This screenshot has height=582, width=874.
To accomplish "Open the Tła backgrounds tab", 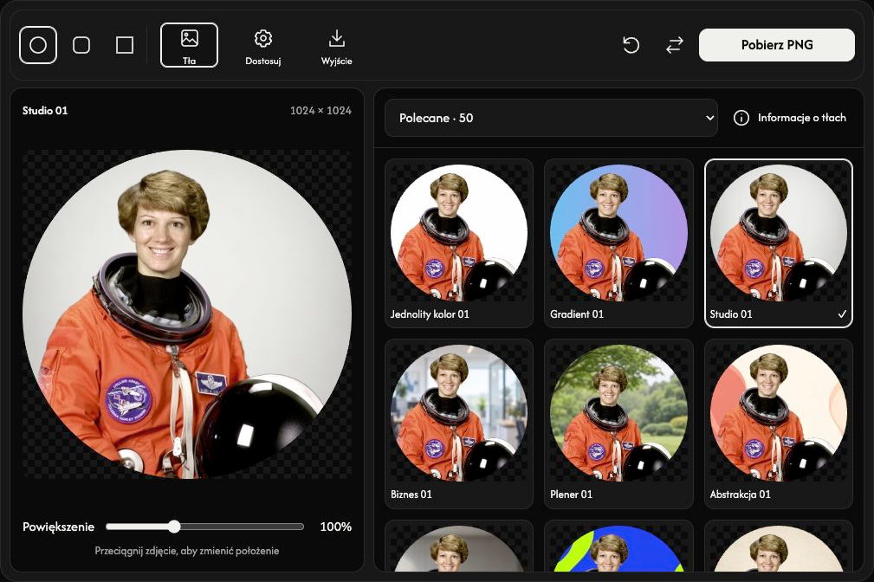I will 189,45.
